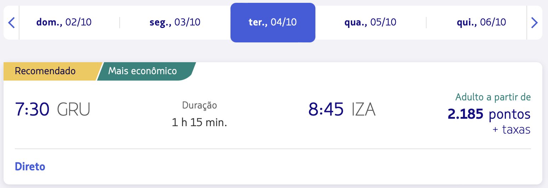Select the dom., 02/10 date tab

tap(64, 23)
